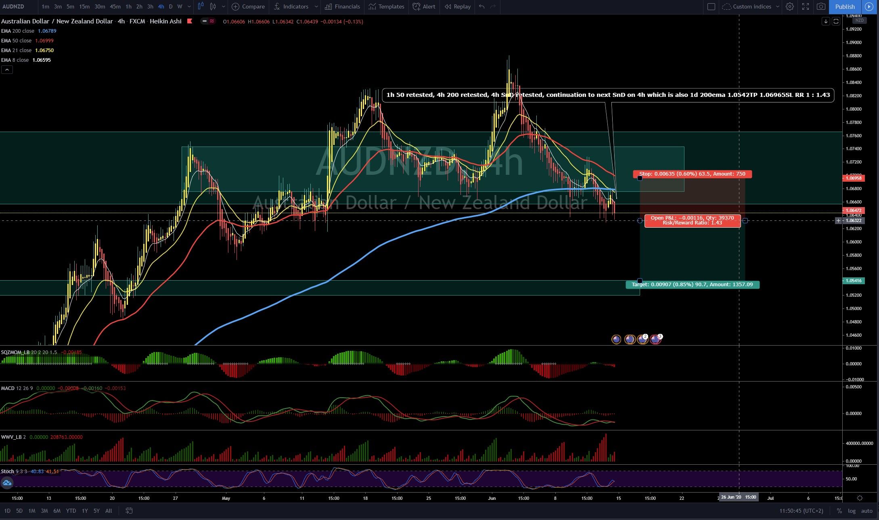879x520 pixels.
Task: Open the Compare symbol button
Action: click(x=248, y=6)
